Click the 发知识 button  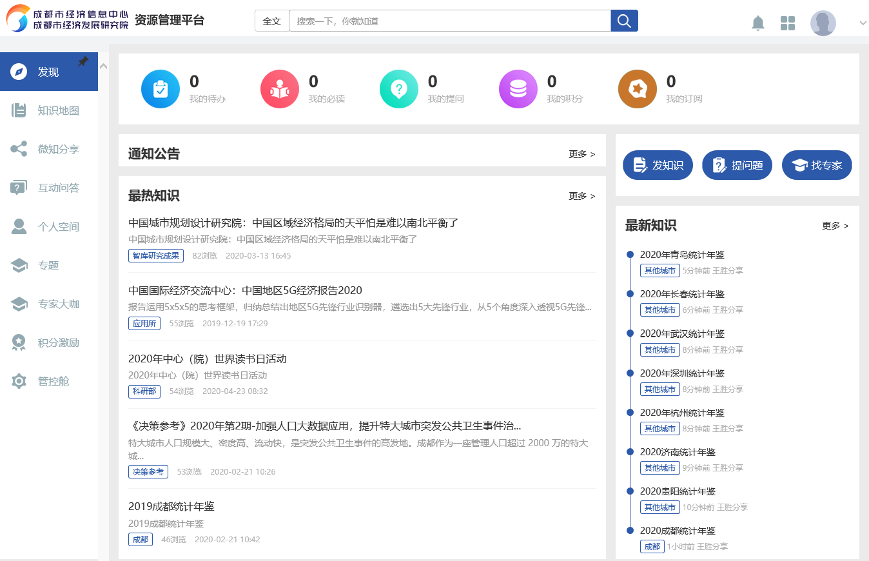pos(658,165)
